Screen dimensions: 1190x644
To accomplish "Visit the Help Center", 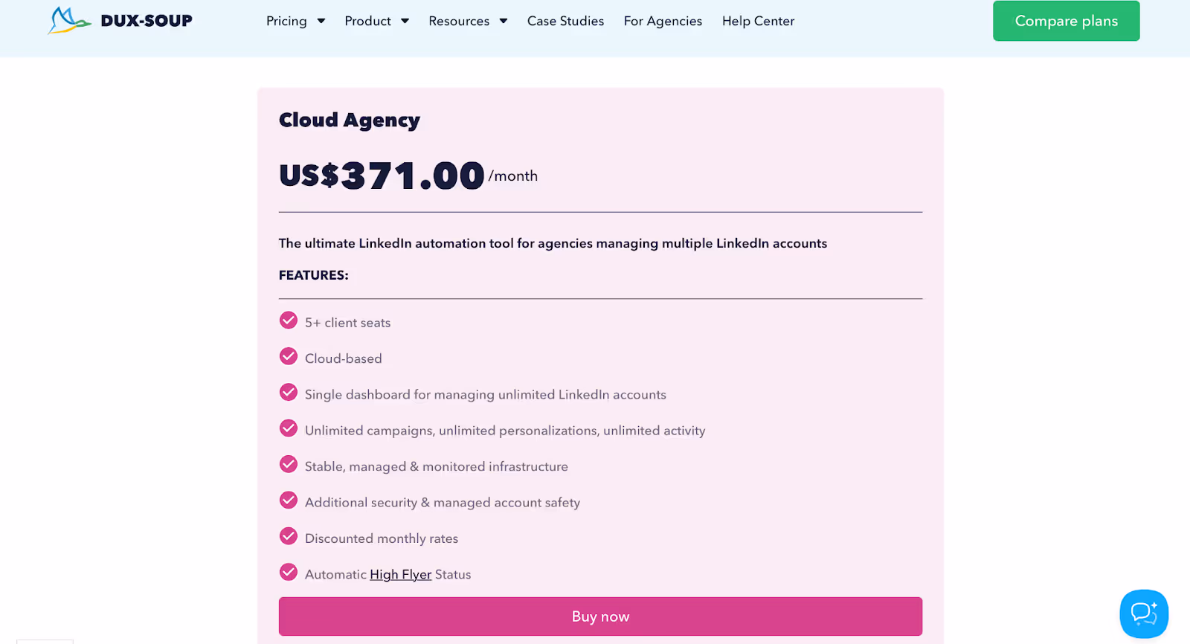I will pyautogui.click(x=758, y=21).
